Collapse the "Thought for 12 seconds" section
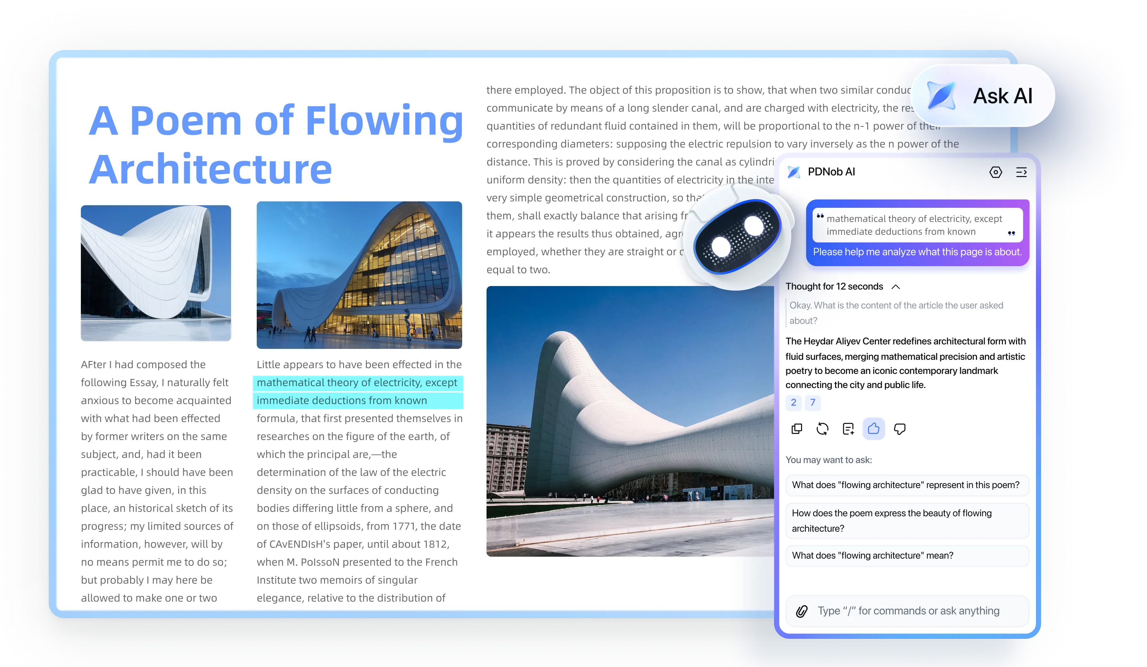The height and width of the screenshot is (667, 1147). click(x=895, y=287)
